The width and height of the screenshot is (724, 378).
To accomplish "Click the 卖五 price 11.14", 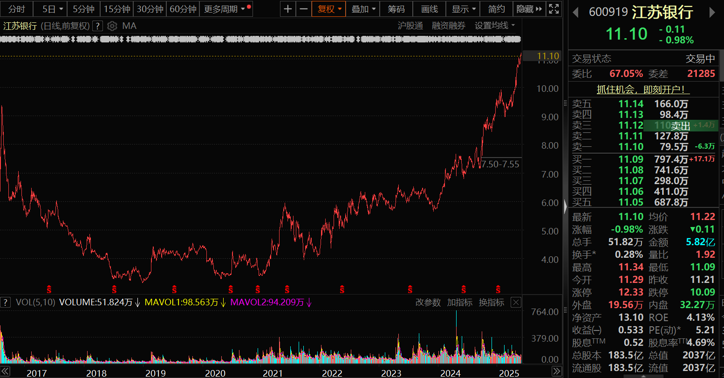I will pos(631,104).
